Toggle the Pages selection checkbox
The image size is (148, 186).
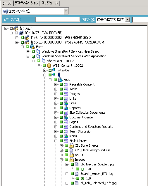pyautogui.click(x=61, y=122)
